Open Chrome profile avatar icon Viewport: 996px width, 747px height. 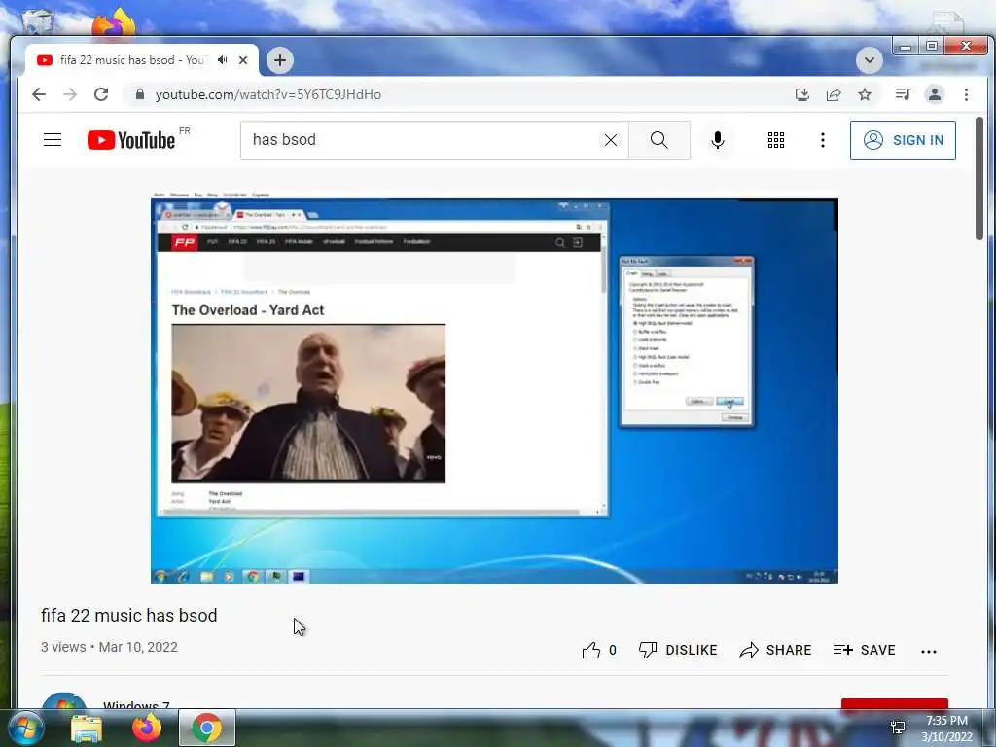coord(935,94)
